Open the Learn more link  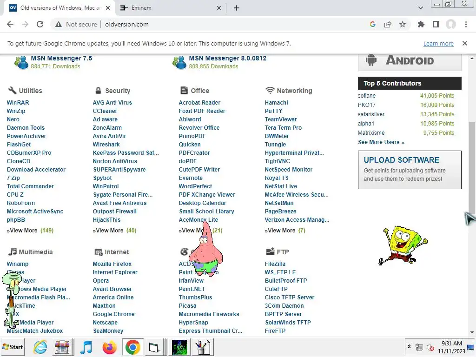click(x=438, y=43)
